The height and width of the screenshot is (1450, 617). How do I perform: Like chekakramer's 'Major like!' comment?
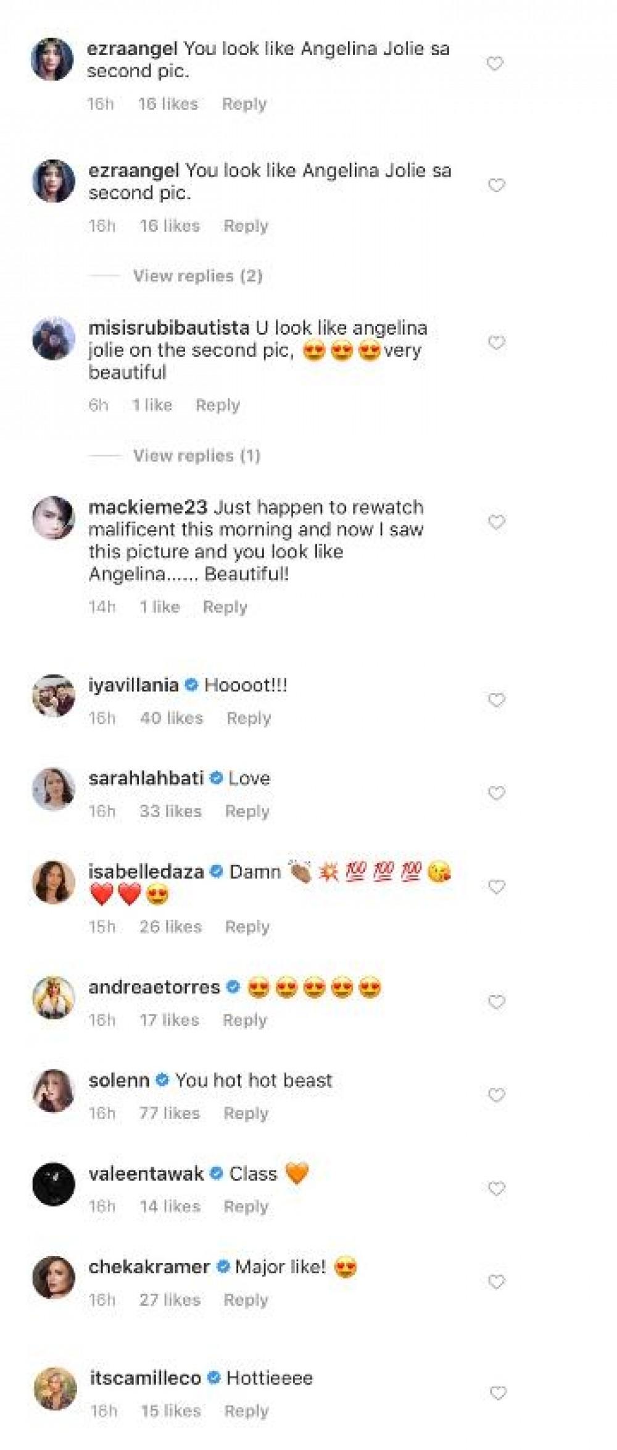pyautogui.click(x=496, y=1282)
